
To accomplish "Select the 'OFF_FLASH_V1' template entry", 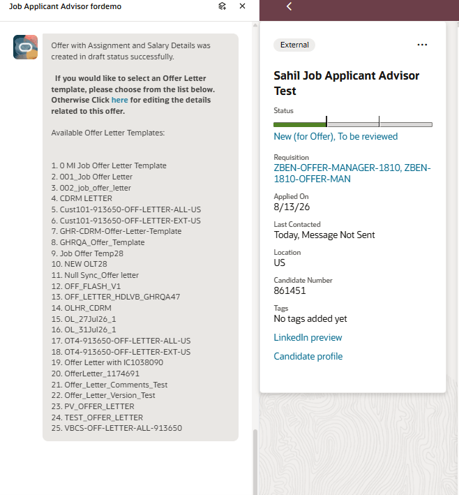I will click(x=86, y=286).
